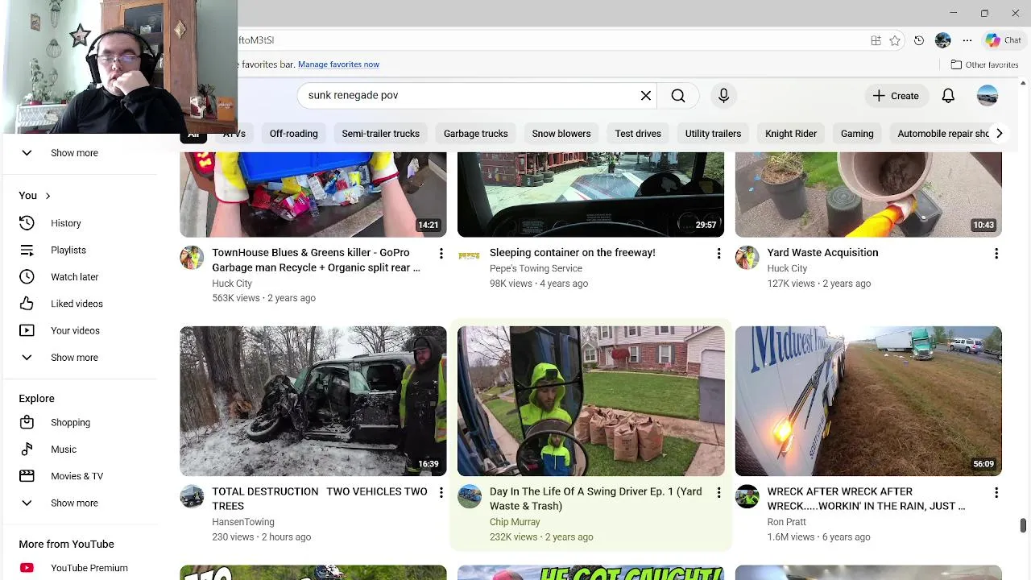Screen dimensions: 1031x580
Task: Open browser profile avatar in toolbar
Action: pos(943,40)
